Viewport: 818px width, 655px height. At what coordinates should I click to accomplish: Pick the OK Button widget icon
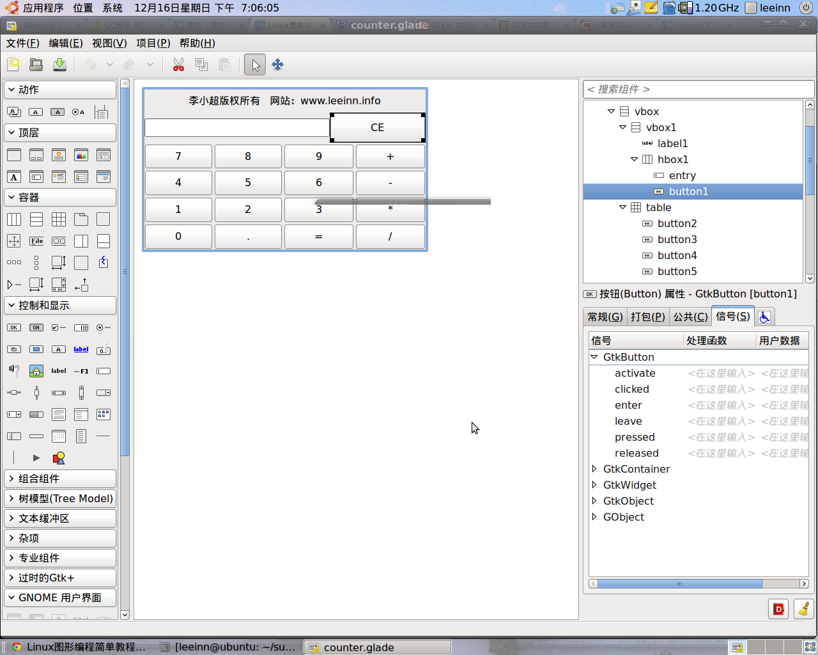pos(14,327)
